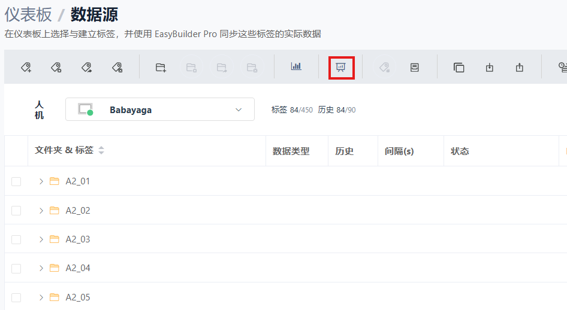Open the bar chart icon
This screenshot has height=310, width=567.
coord(296,67)
